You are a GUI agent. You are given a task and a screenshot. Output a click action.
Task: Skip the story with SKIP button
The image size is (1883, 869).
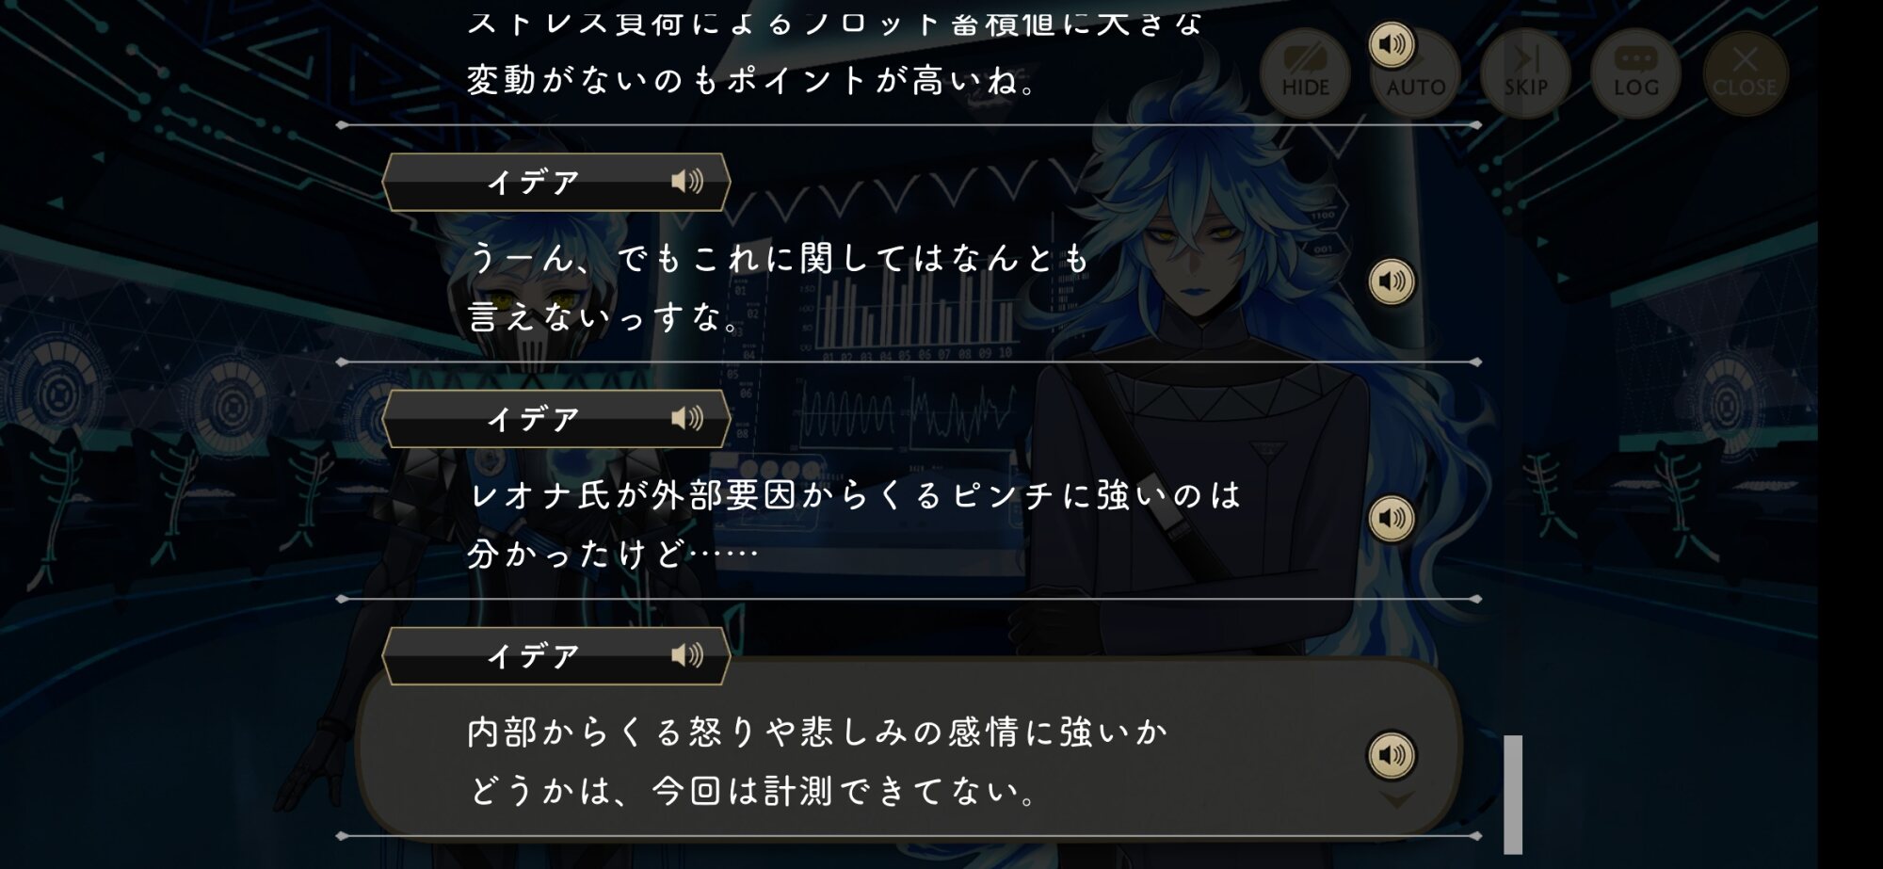tap(1525, 72)
